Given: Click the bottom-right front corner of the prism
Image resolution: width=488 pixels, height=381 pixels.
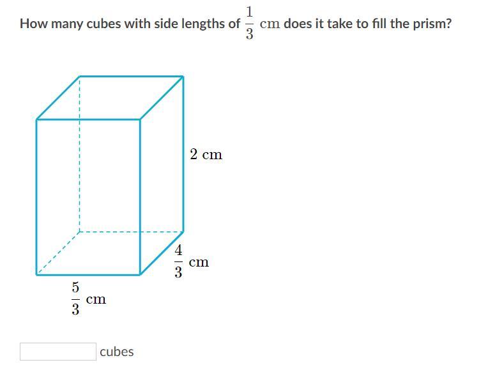Looking at the screenshot, I should 140,275.
